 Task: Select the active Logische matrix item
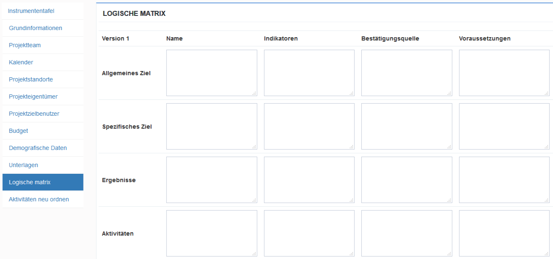[43, 182]
